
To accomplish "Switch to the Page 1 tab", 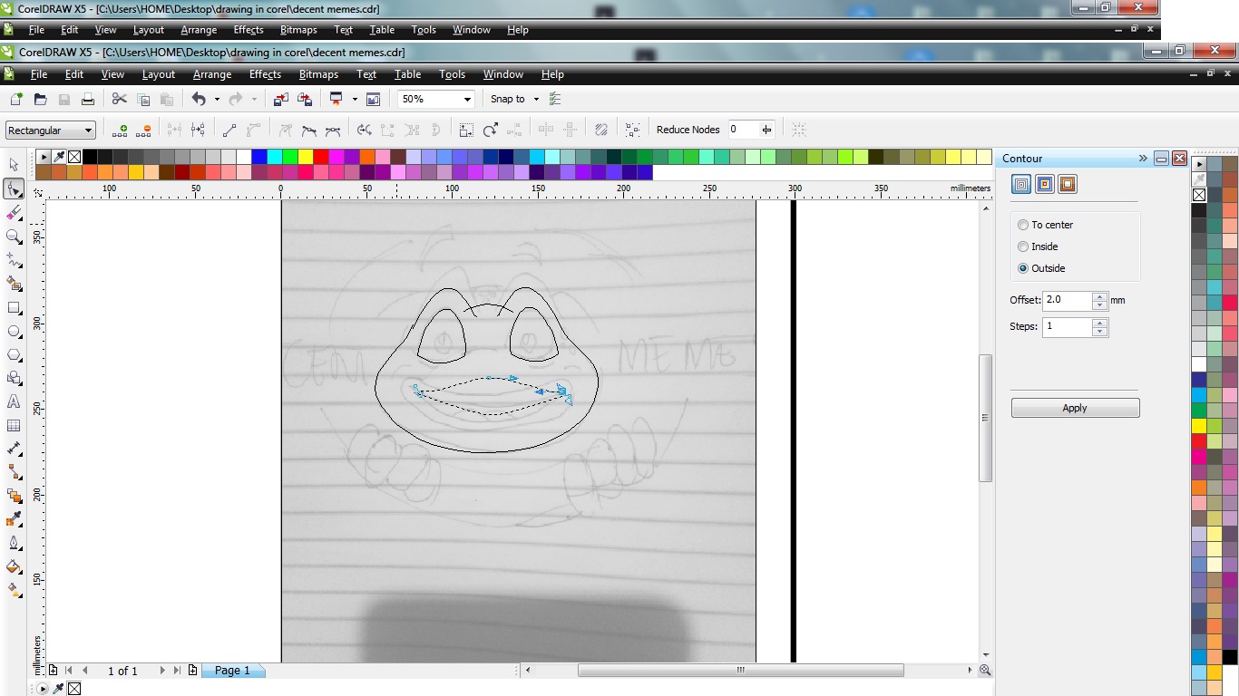I will [232, 671].
